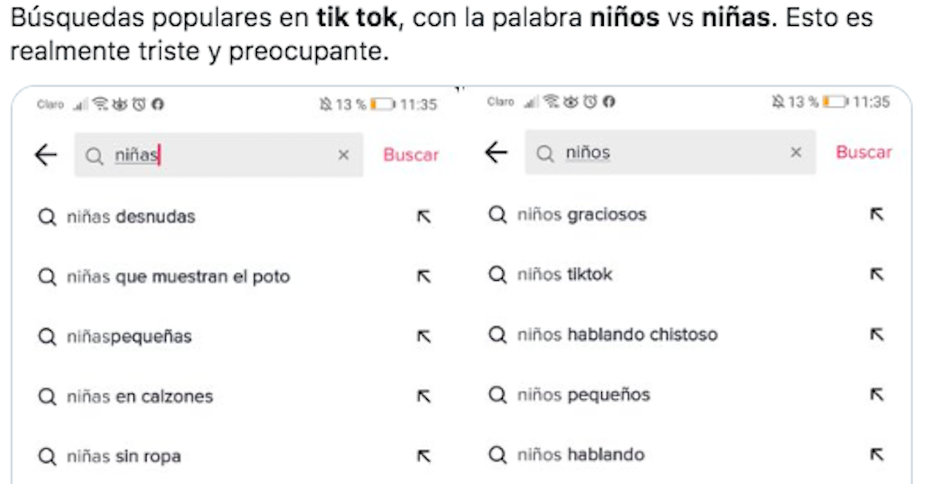Viewport: 934px width, 484px height.
Task: Go back using arrow beside "niñas" search field
Action: pos(46,155)
